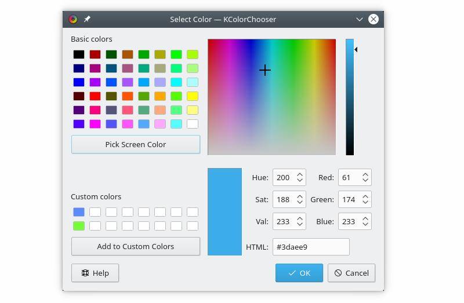Image resolution: width=464 pixels, height=303 pixels.
Task: Increase the Val value with up arrow
Action: [x=300, y=219]
